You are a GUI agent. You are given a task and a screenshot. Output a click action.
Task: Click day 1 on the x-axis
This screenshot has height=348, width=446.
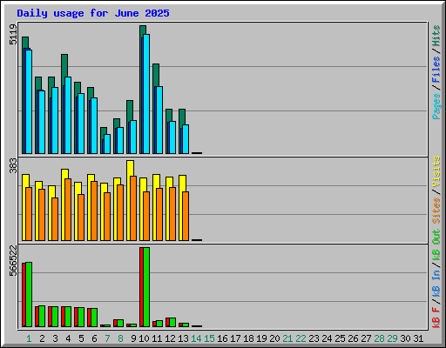coord(29,338)
